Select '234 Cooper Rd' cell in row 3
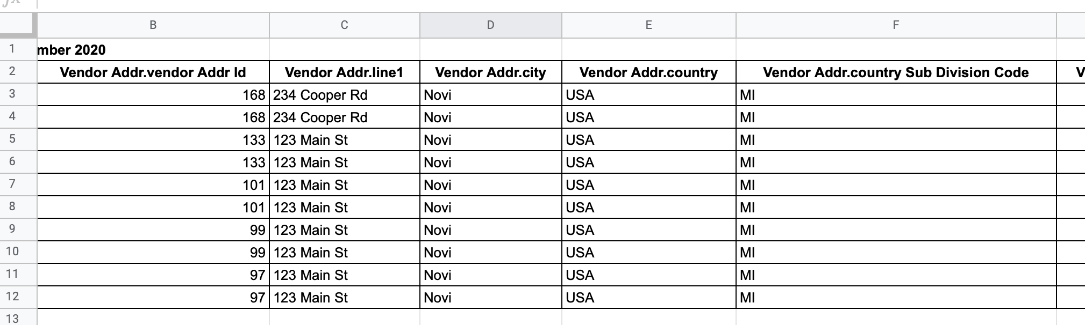Screen dimensions: 1085x325 coord(344,95)
